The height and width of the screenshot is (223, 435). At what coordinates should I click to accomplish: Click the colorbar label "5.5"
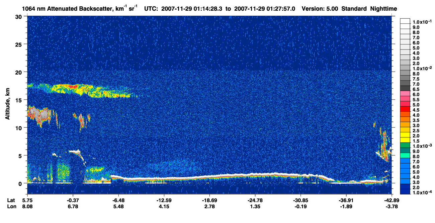(x=416, y=100)
